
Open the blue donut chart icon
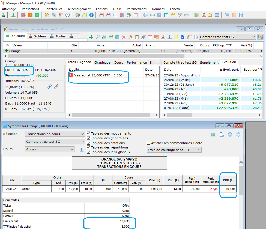point(91,15)
